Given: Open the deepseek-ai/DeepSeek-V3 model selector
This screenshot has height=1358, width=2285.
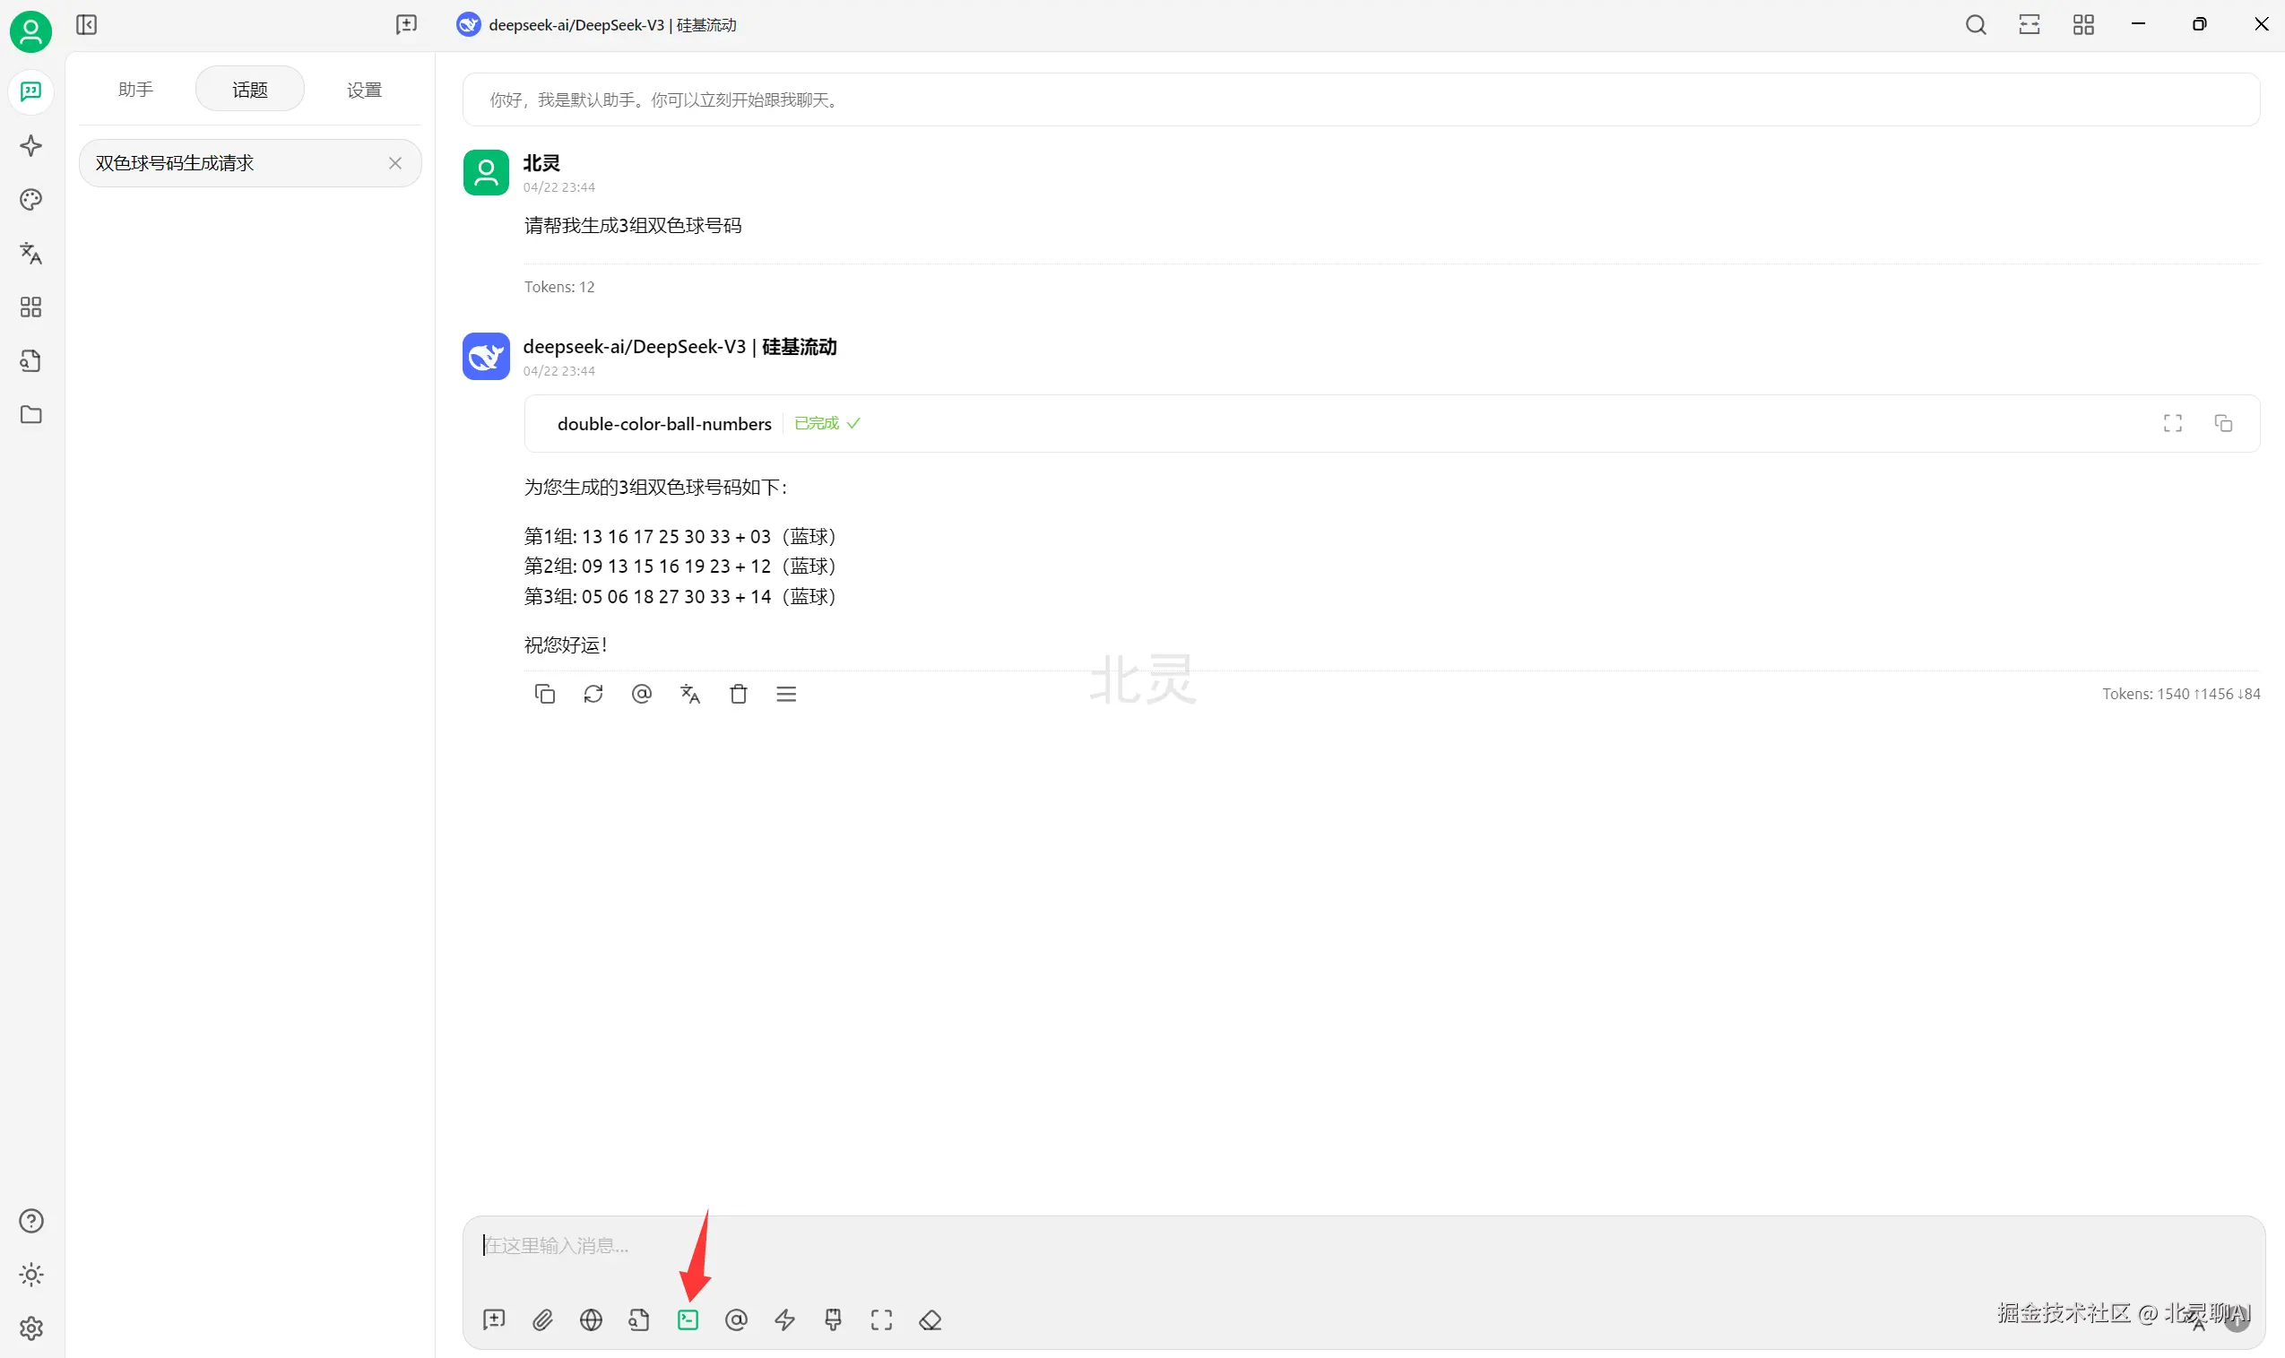Looking at the screenshot, I should (x=597, y=25).
